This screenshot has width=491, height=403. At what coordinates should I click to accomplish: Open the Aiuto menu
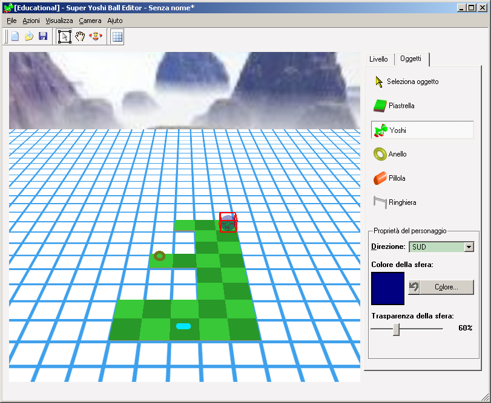[x=115, y=21]
